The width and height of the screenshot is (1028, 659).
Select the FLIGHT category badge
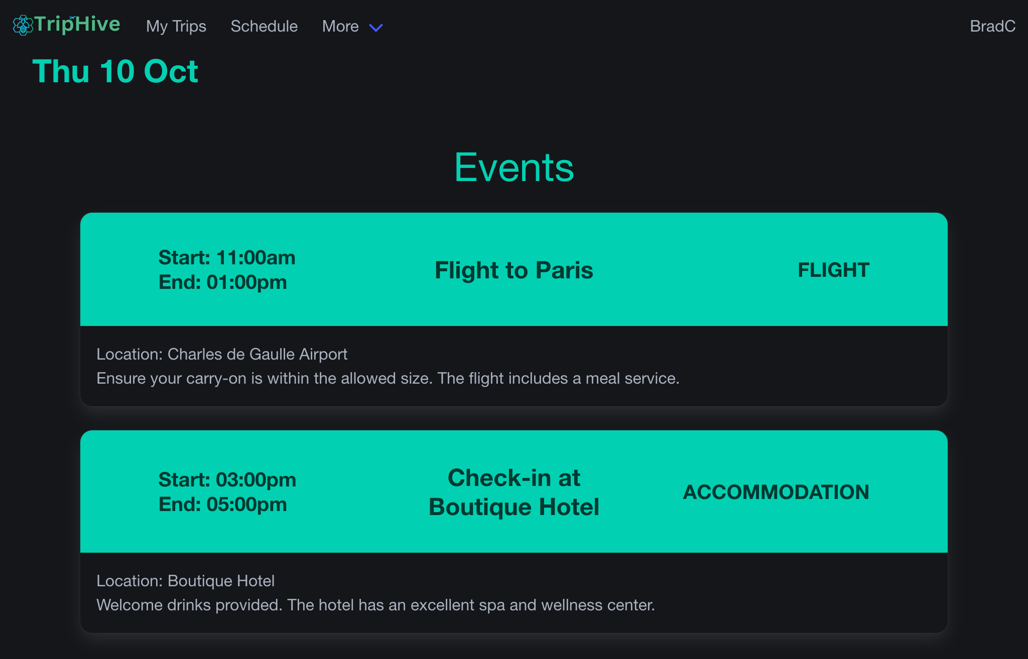click(833, 269)
